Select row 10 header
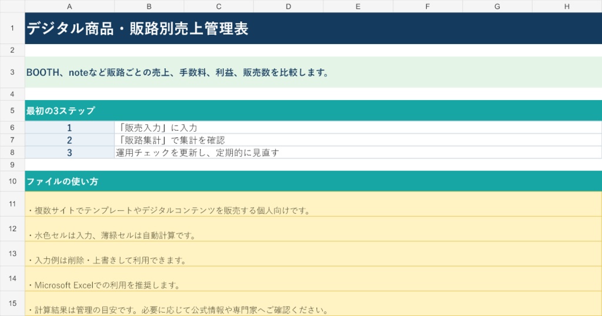 click(x=12, y=181)
